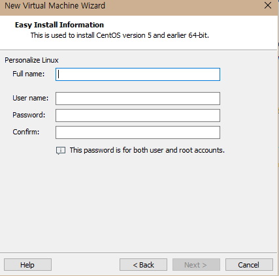The image size is (279, 276).
Task: Go back with the < Back button
Action: pyautogui.click(x=143, y=265)
